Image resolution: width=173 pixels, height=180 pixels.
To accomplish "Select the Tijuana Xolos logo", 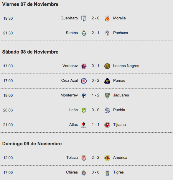I will click(x=107, y=125).
